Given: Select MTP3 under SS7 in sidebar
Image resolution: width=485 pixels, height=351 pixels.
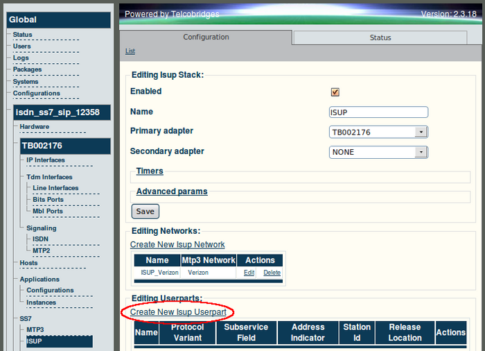Looking at the screenshot, I should point(35,329).
